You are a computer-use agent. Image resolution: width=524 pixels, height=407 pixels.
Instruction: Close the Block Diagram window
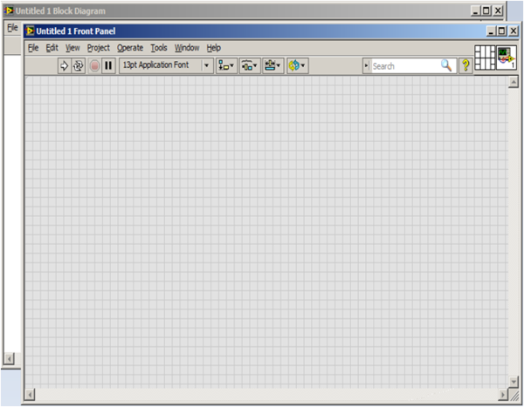pyautogui.click(x=498, y=11)
